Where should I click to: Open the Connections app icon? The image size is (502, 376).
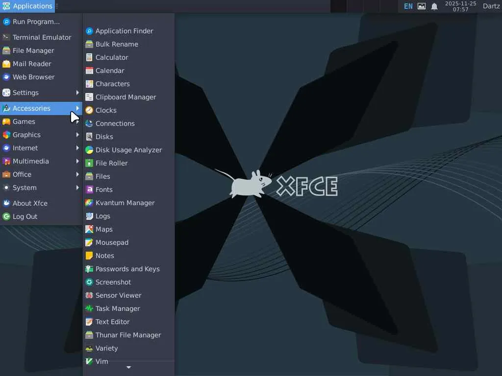(89, 123)
